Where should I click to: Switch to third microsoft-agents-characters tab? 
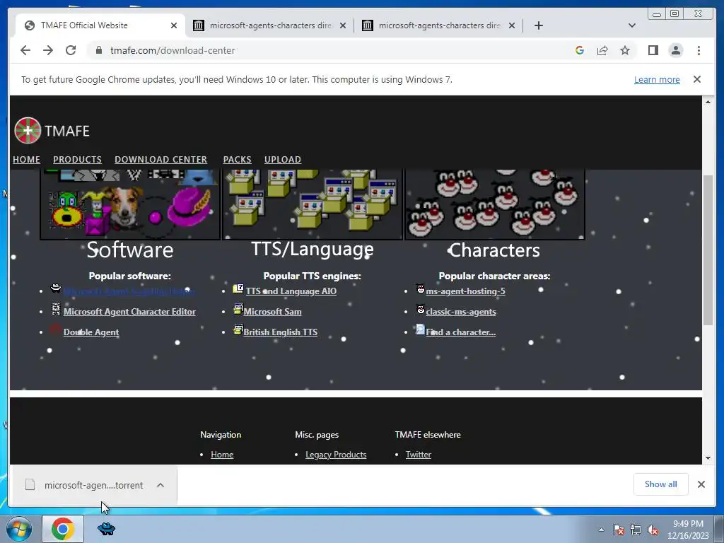[438, 25]
